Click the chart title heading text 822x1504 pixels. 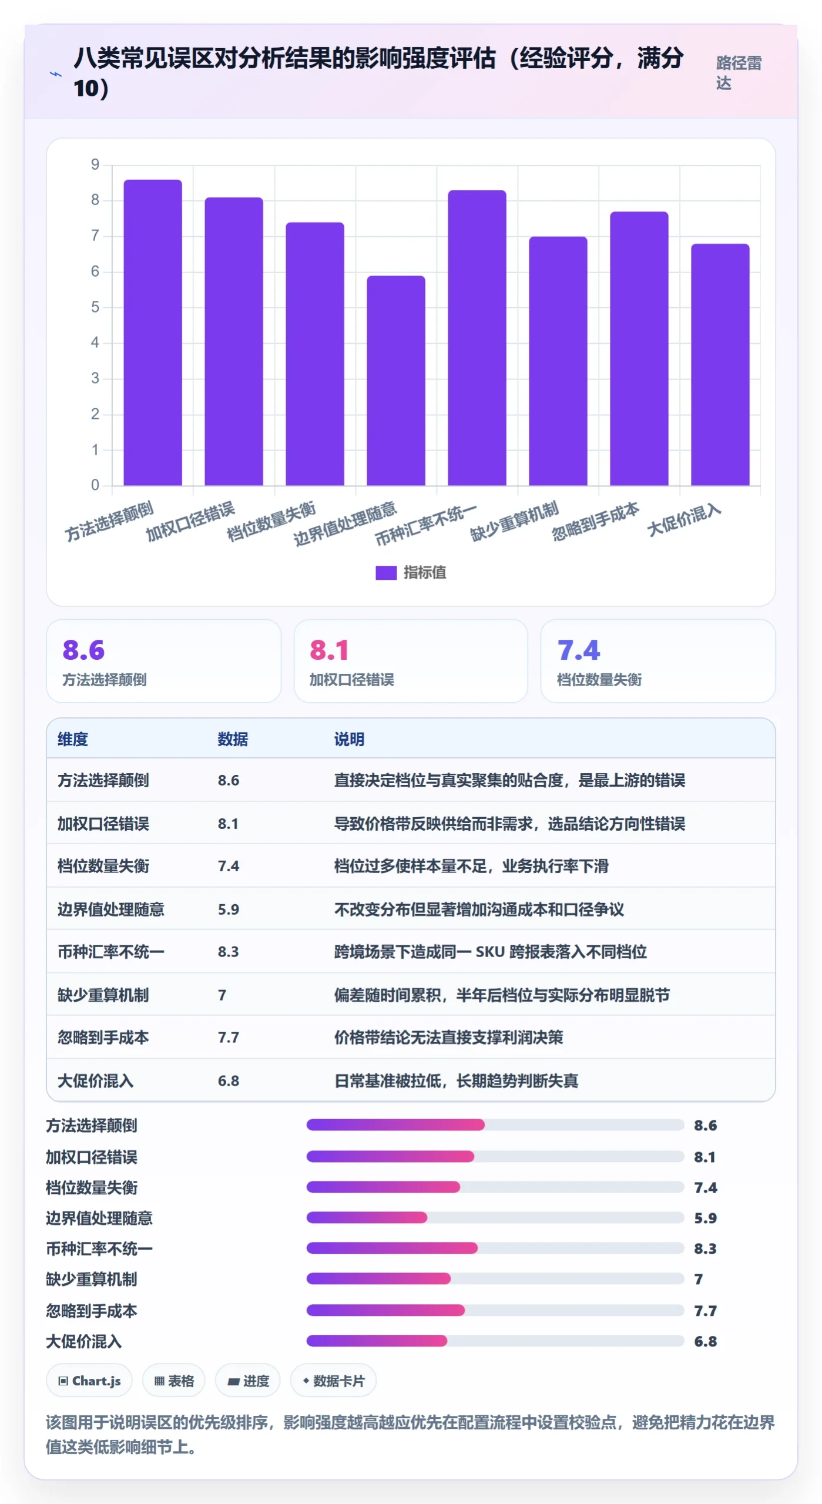(378, 73)
